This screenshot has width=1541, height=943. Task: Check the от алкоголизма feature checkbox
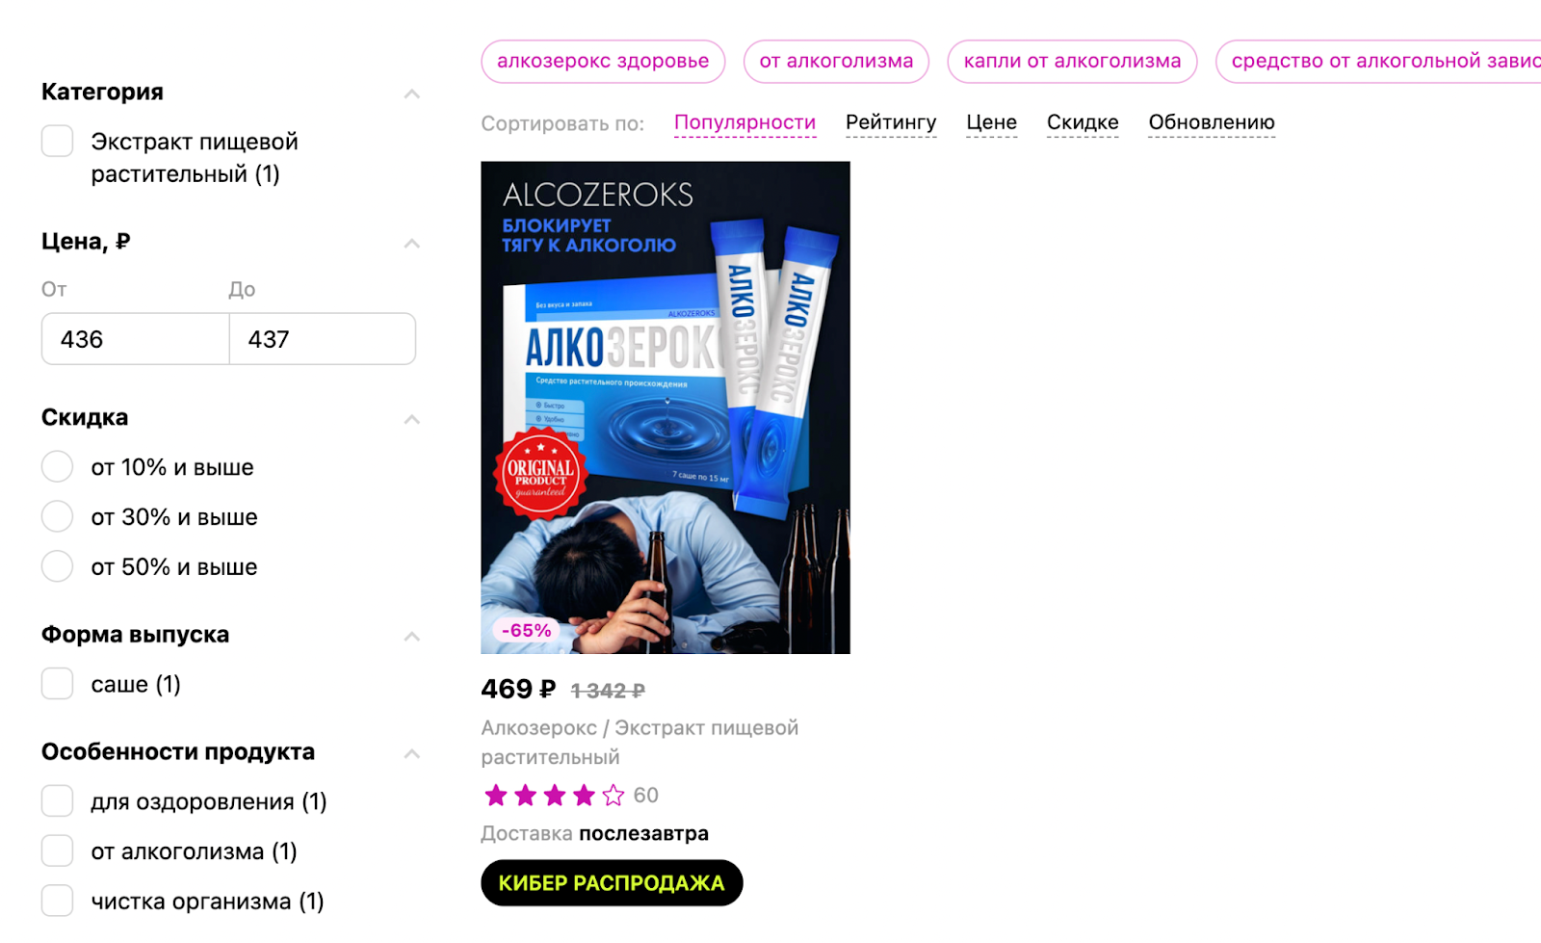coord(57,851)
